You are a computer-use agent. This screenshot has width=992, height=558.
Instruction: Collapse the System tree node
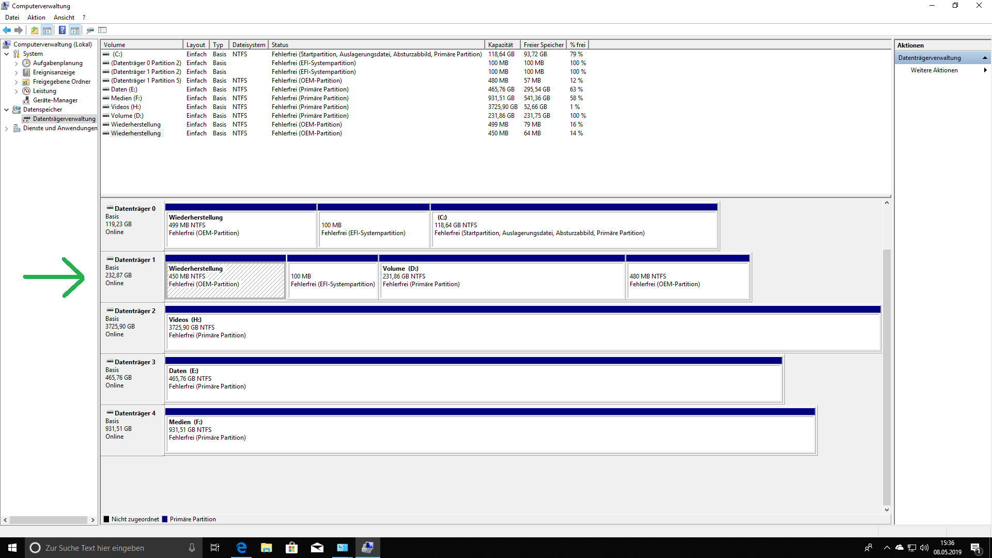point(6,54)
